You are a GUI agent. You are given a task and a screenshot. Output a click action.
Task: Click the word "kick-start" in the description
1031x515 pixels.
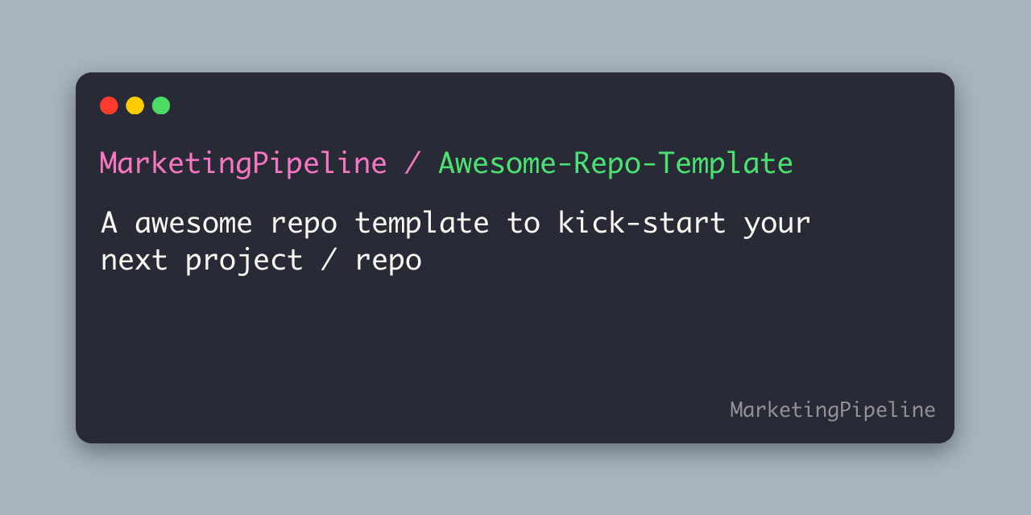point(642,223)
